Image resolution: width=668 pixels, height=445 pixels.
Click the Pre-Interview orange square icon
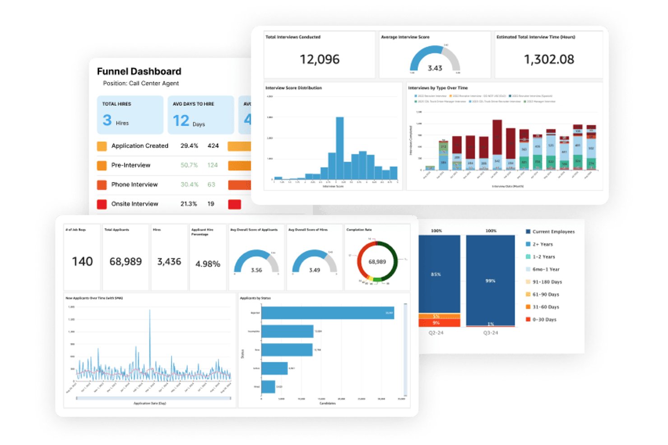pyautogui.click(x=102, y=165)
